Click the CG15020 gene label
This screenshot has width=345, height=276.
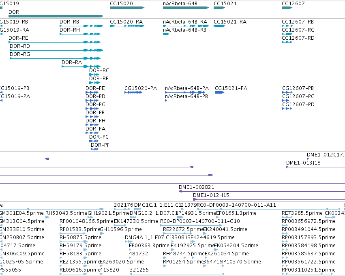(121, 4)
